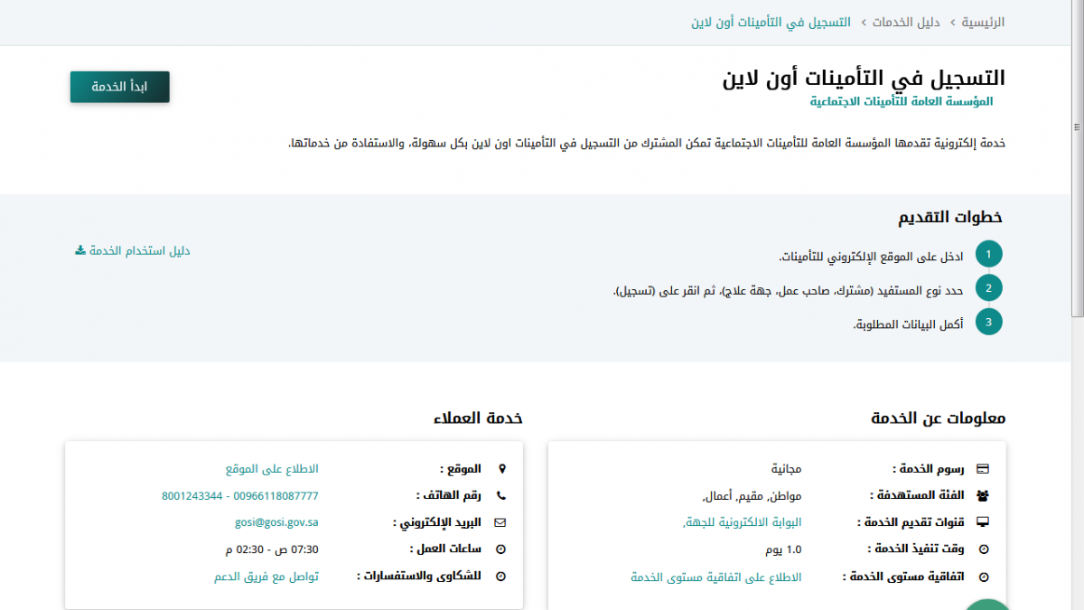Image resolution: width=1084 pixels, height=610 pixels.
Task: Click the heading معلومات عن الخدمة
Action: [939, 418]
